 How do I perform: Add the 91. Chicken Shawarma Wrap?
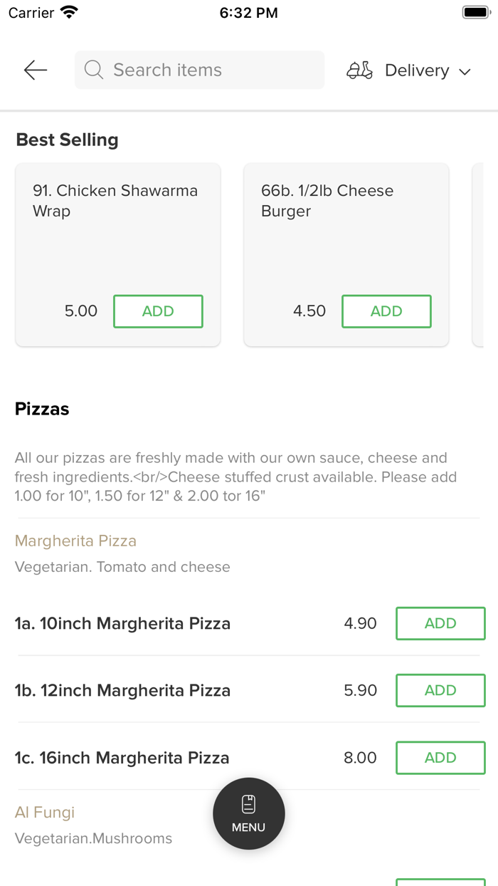pyautogui.click(x=158, y=311)
